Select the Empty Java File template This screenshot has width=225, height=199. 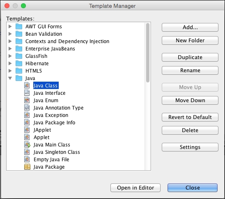pyautogui.click(x=51, y=160)
